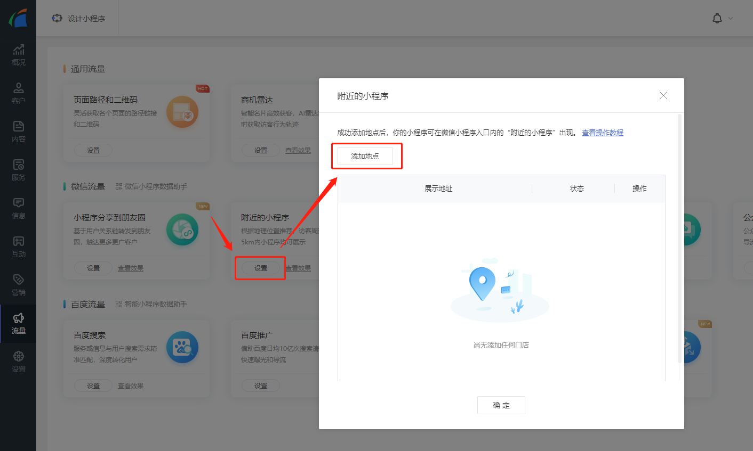
Task: Open the 查看操作教程 tutorial link
Action: click(x=602, y=133)
